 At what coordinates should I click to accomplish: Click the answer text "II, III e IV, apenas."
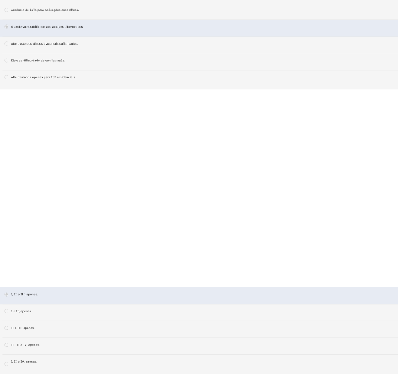[25, 345]
